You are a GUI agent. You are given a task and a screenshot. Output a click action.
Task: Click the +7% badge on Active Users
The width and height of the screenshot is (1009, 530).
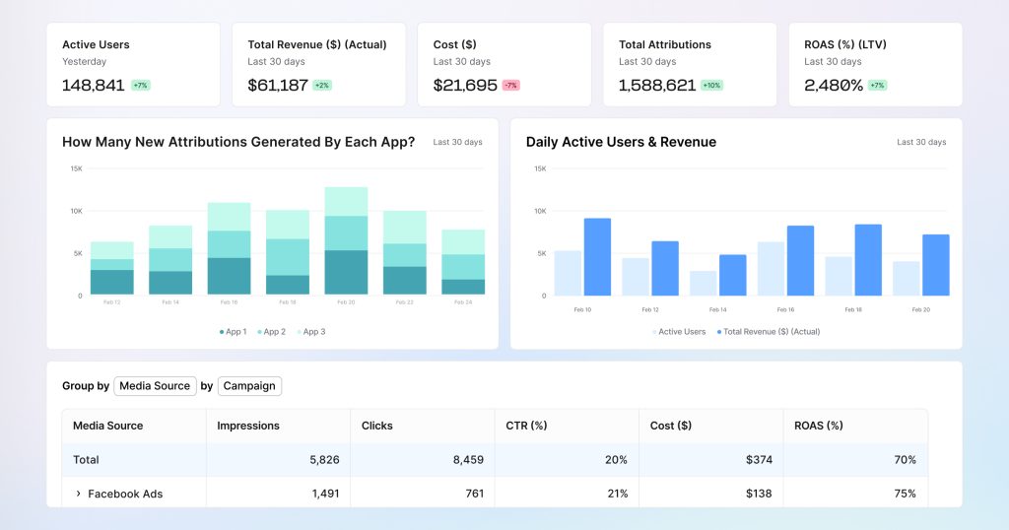click(x=140, y=86)
